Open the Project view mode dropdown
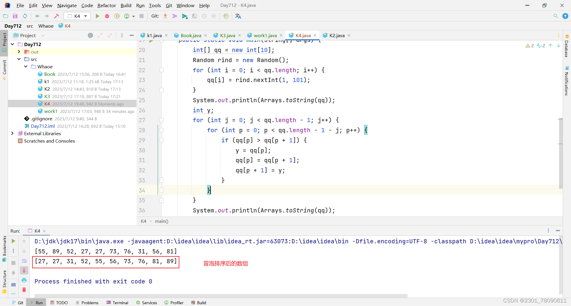 coord(43,36)
